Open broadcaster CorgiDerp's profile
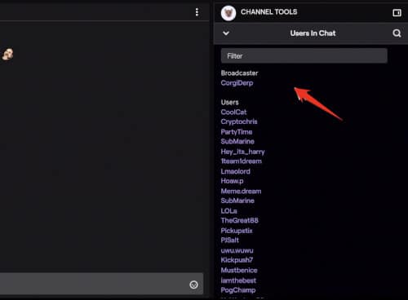The image size is (408, 300). tap(237, 83)
